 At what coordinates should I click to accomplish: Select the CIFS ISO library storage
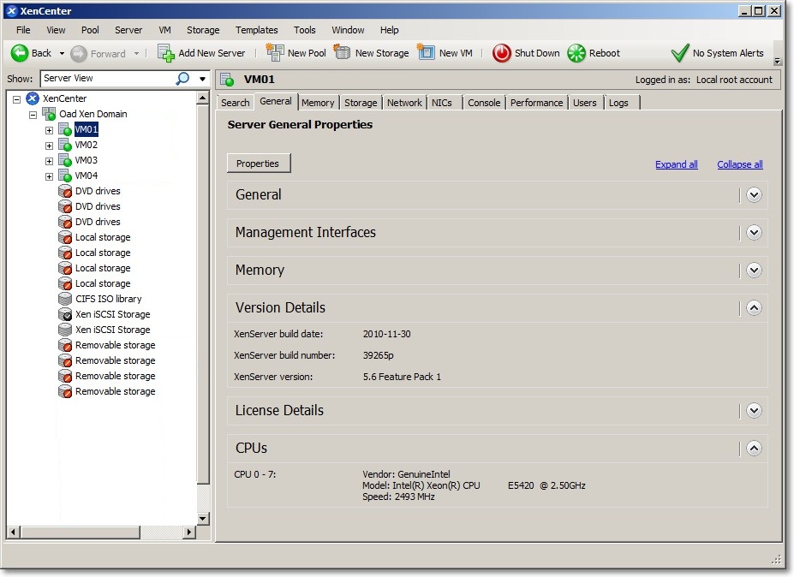pyautogui.click(x=109, y=299)
